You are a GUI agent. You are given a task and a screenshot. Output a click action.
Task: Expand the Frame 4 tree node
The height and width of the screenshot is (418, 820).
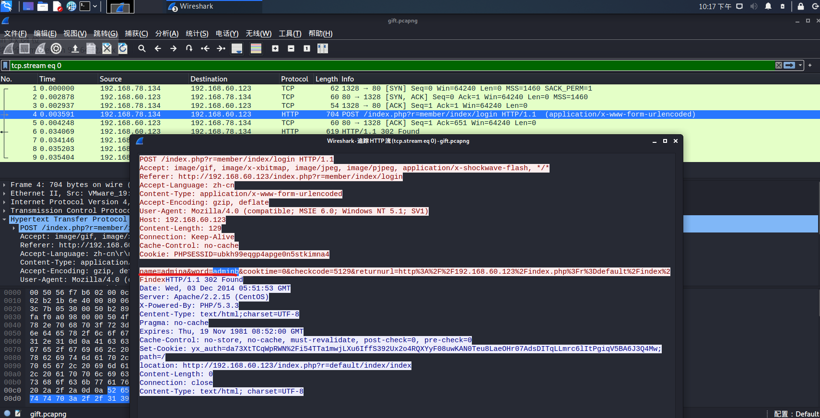coord(4,185)
